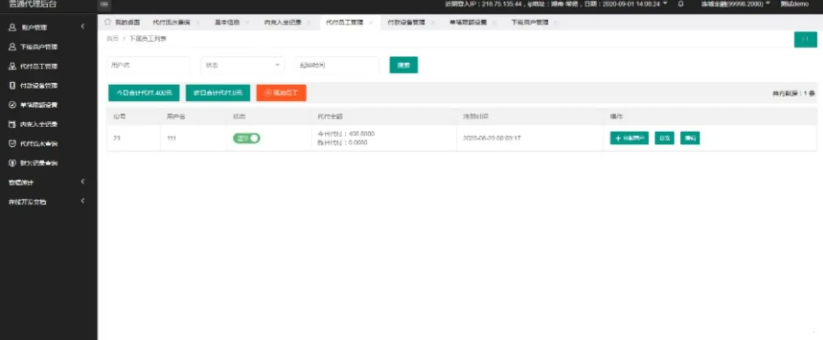Click the 用户名 input field
This screenshot has height=340, width=823.
(149, 65)
